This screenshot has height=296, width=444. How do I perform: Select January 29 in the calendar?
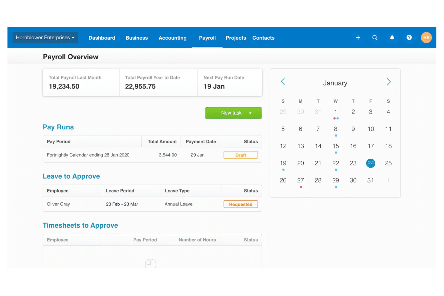(x=336, y=180)
